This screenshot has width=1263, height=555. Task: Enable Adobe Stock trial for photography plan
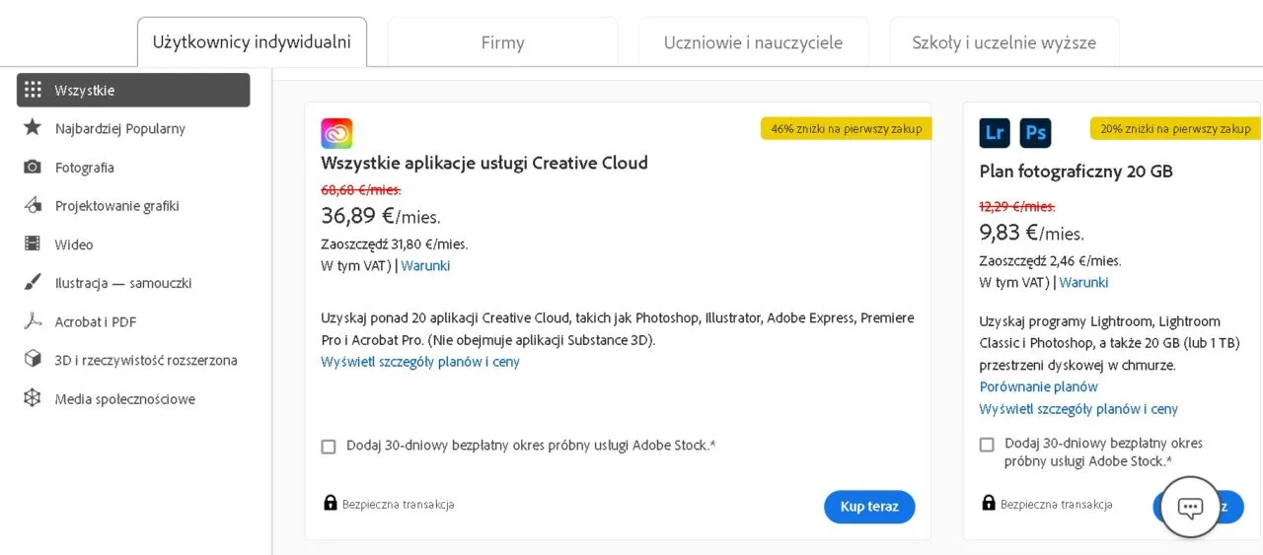pos(987,445)
